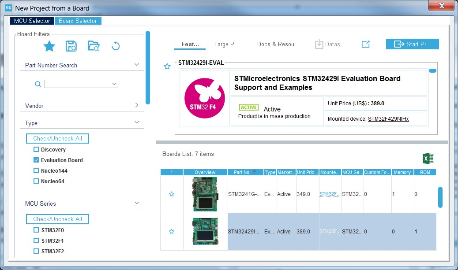
Task: Close the New Project dialog window
Action: click(x=442, y=6)
